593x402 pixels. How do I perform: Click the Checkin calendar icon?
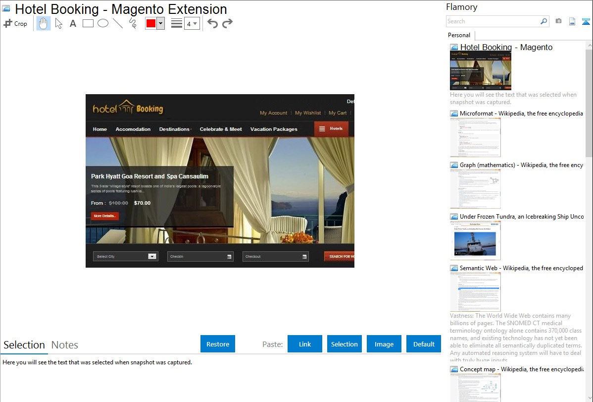point(229,257)
